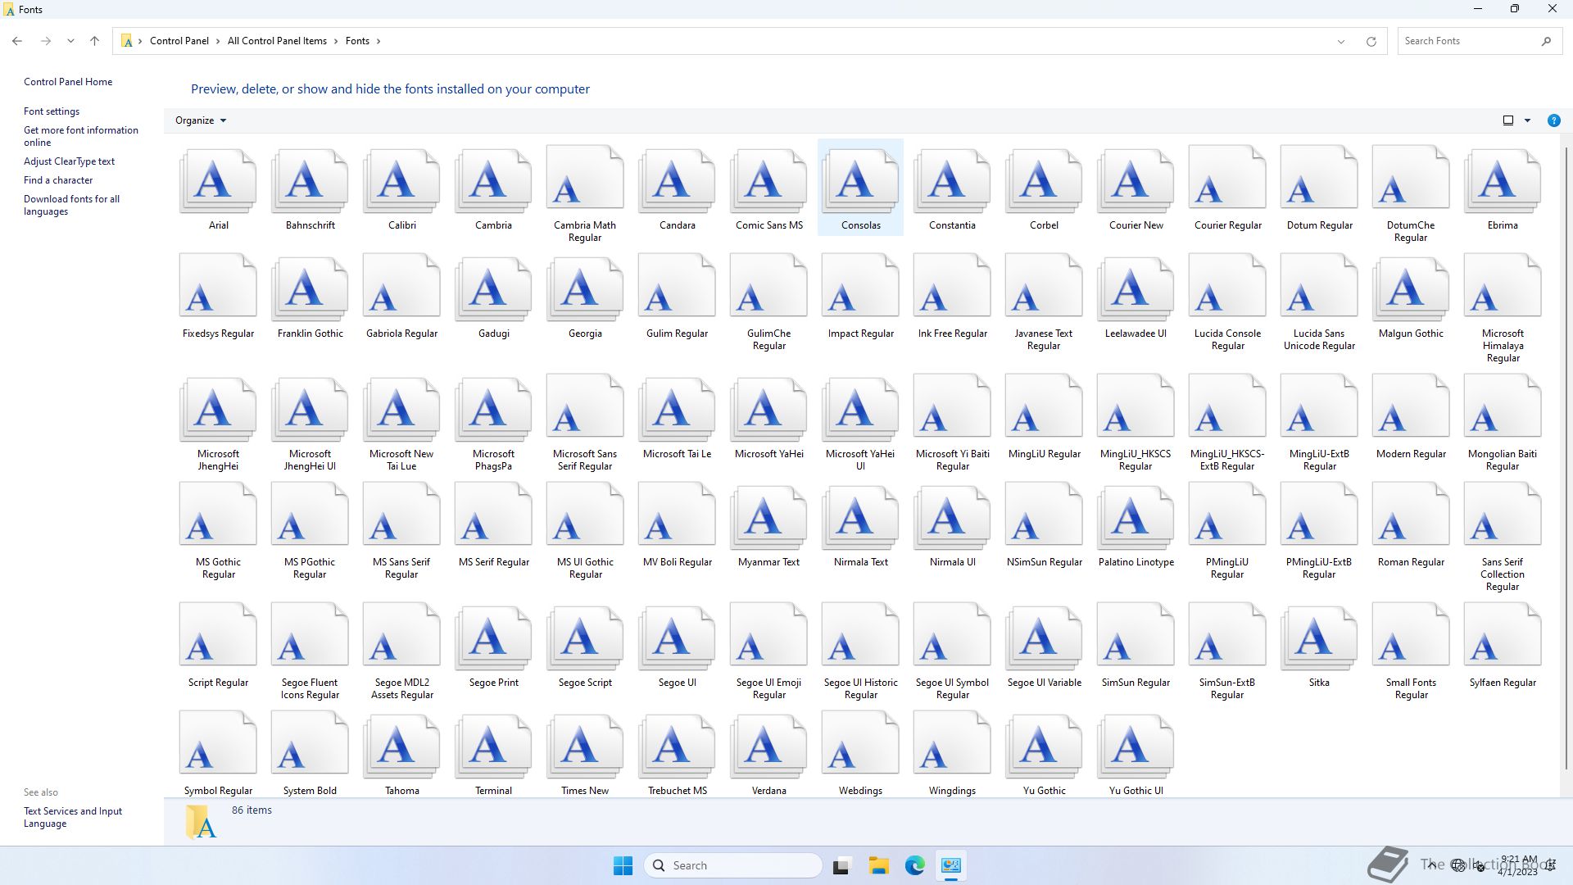Image resolution: width=1573 pixels, height=885 pixels.
Task: Select the SimSun Regular font icon
Action: 1136,635
